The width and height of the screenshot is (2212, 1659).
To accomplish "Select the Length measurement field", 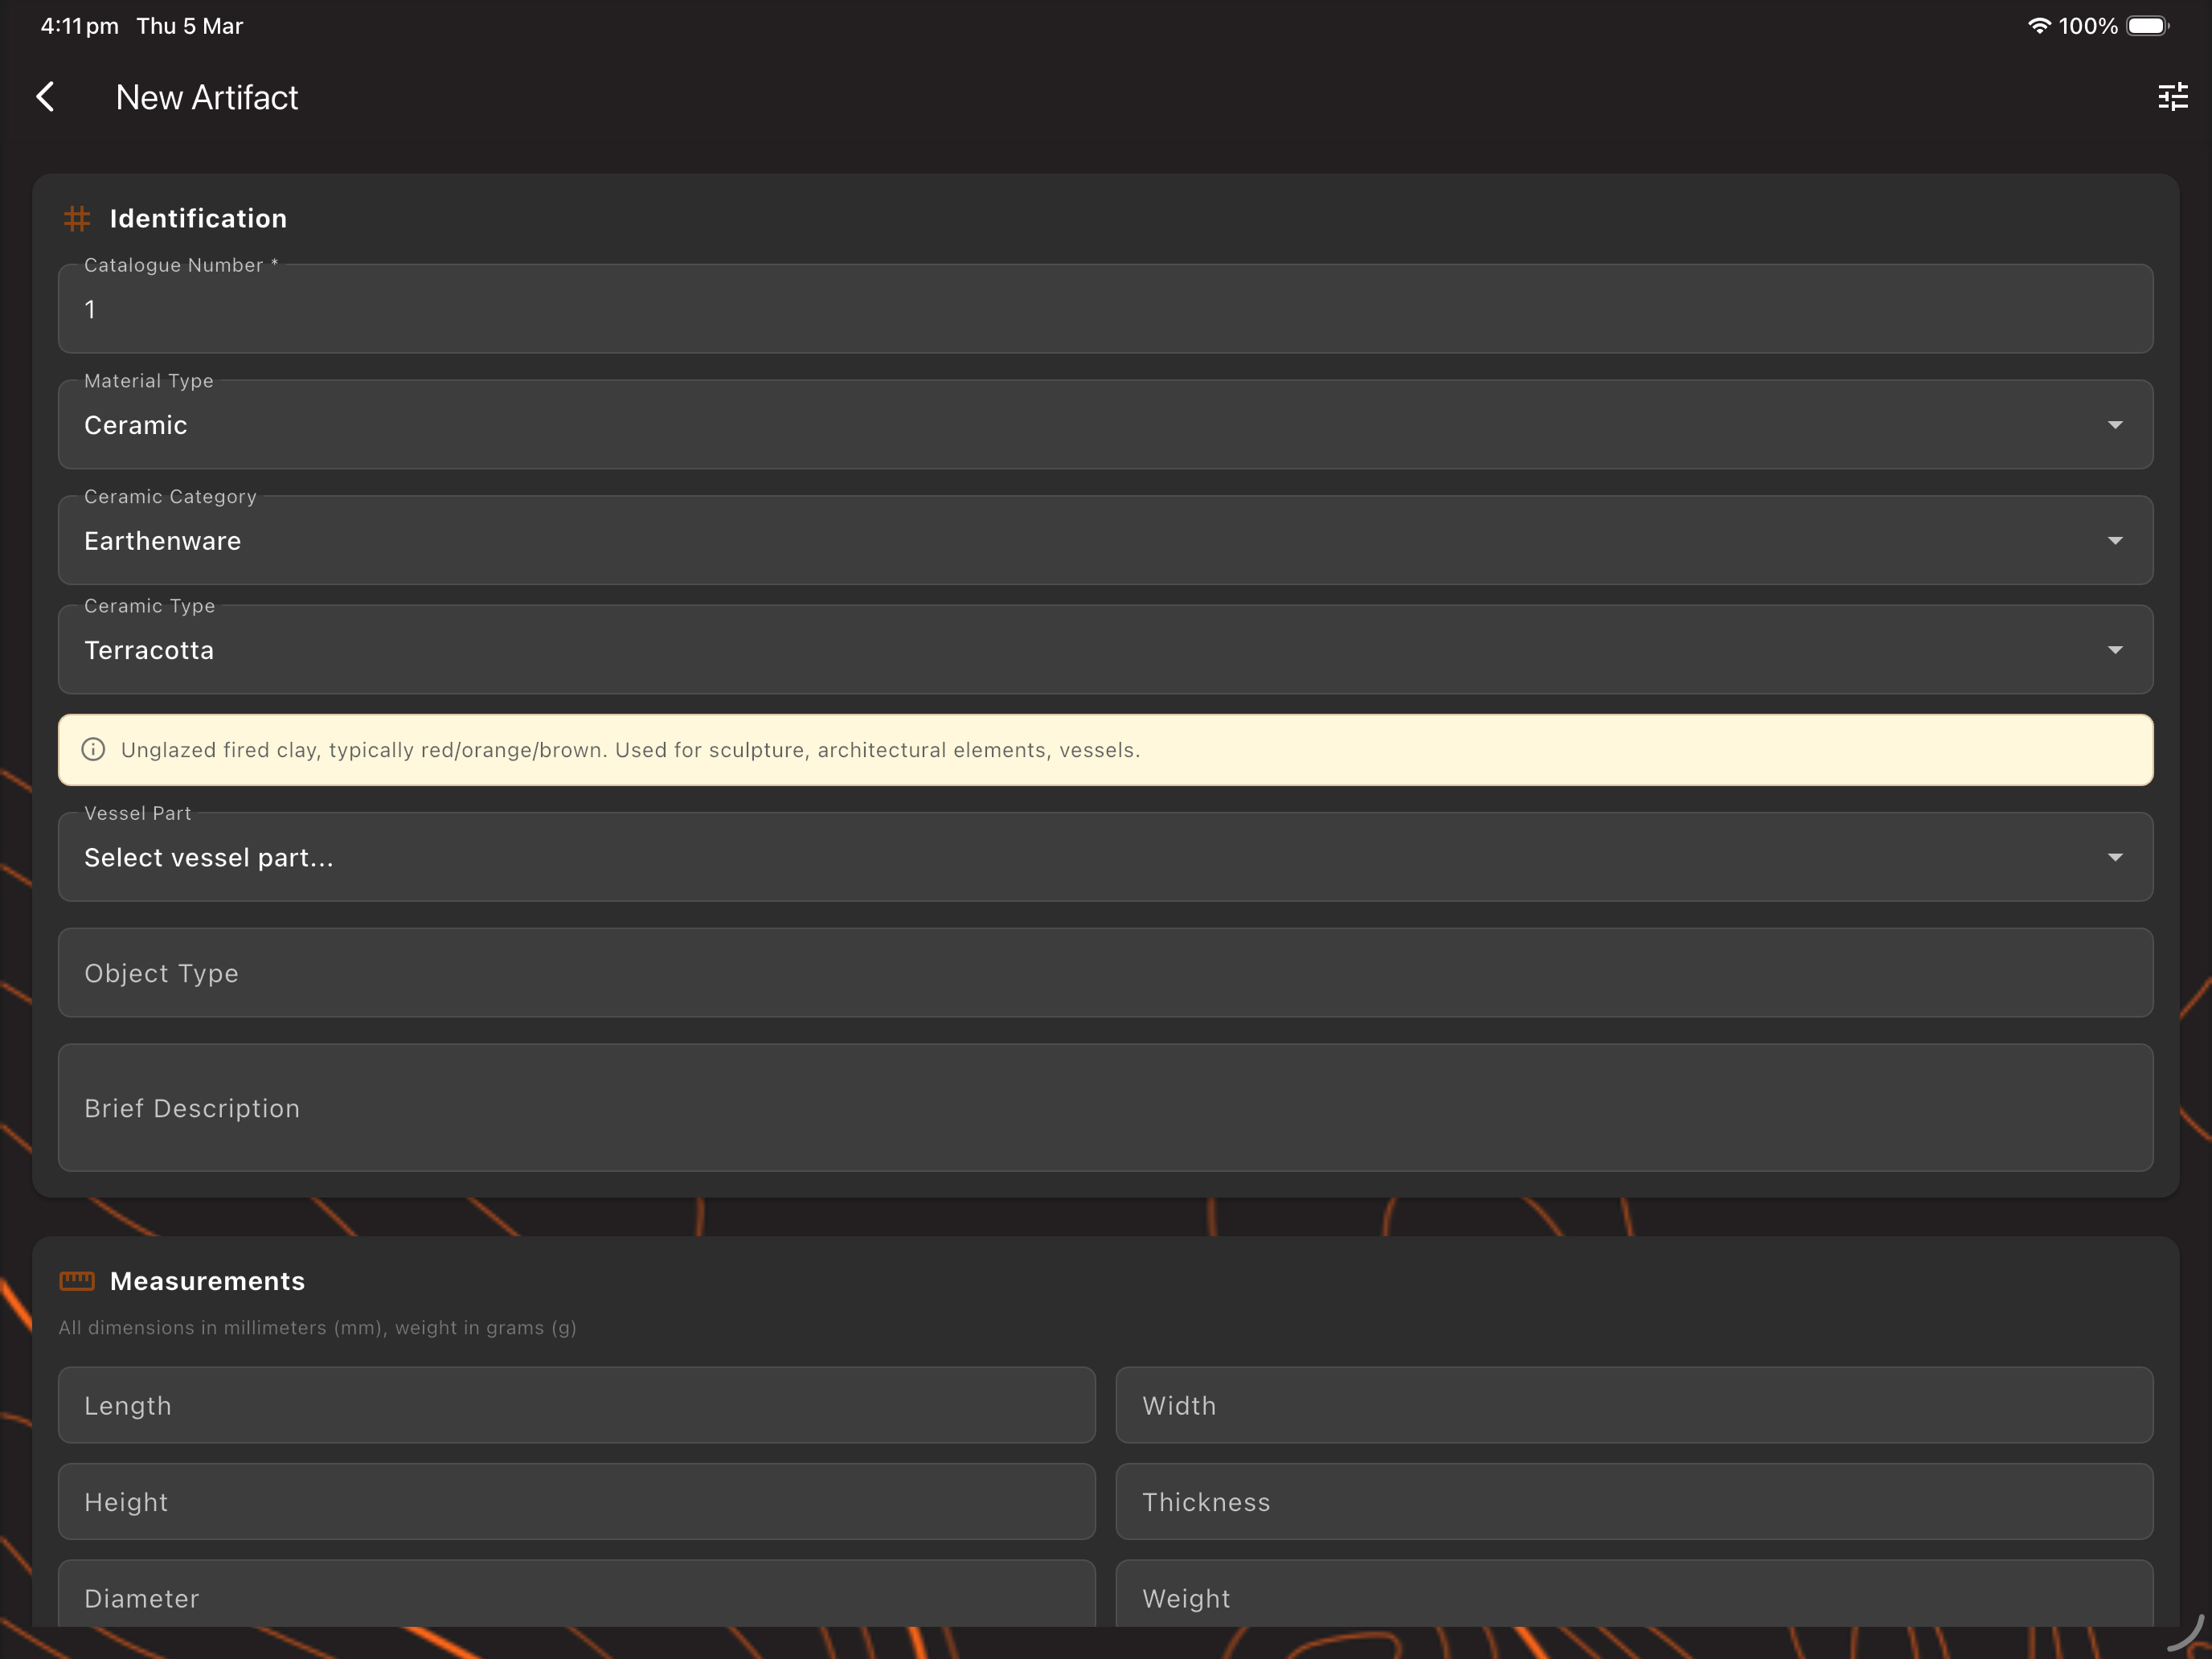I will (576, 1405).
